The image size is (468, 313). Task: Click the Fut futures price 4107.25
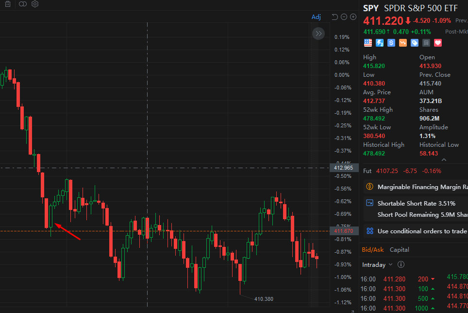tap(387, 171)
